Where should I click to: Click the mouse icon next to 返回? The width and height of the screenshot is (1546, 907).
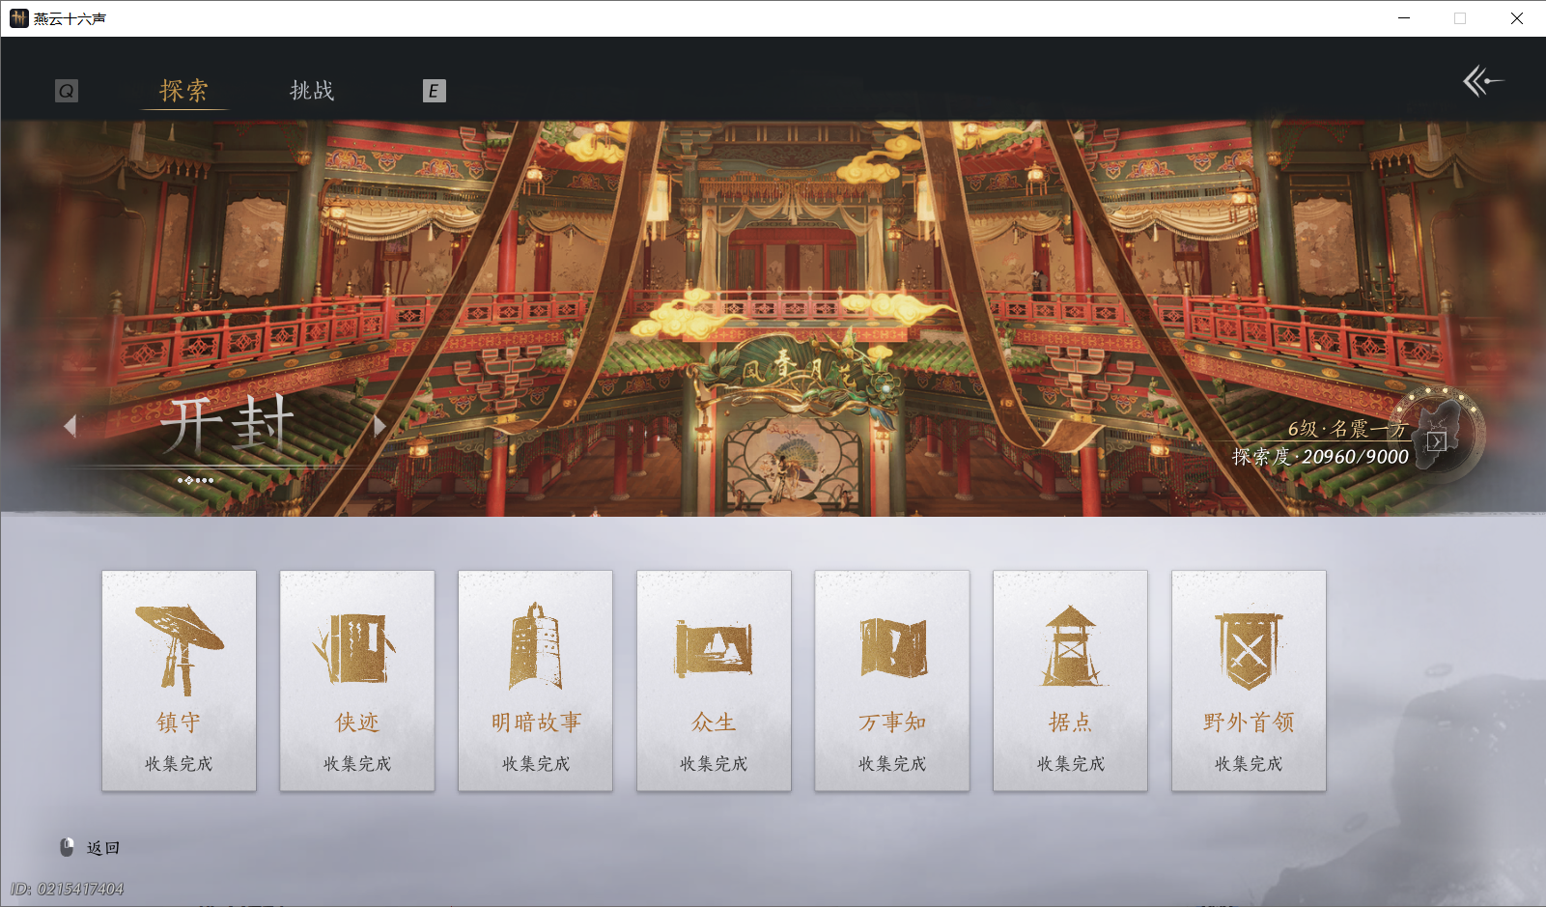click(x=65, y=847)
